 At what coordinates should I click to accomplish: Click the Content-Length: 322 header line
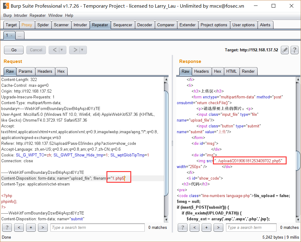[x=19, y=79]
